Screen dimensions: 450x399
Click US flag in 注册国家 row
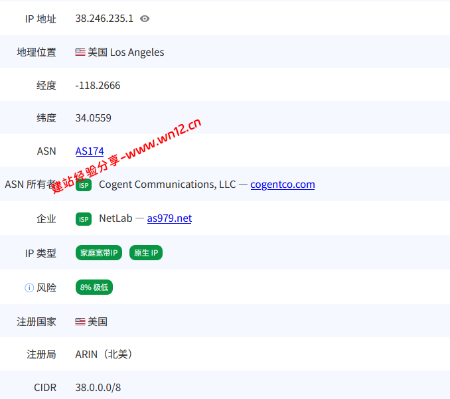[x=80, y=321]
